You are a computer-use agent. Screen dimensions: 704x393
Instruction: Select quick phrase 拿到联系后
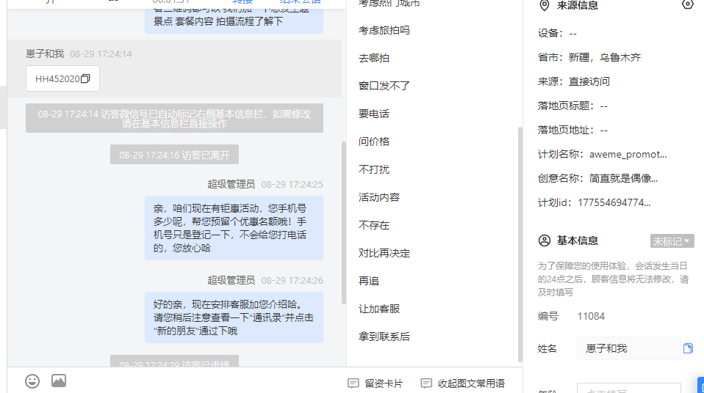coord(384,337)
